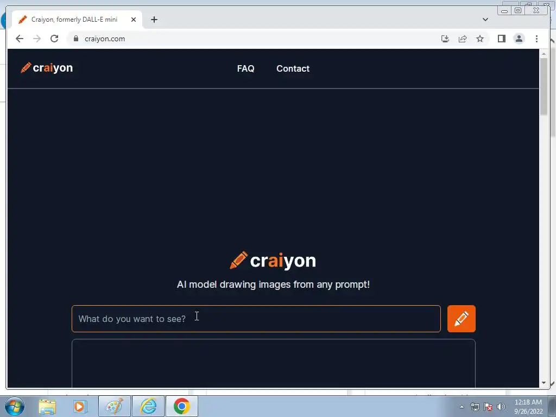Open the Chrome three-dot menu

[536, 39]
